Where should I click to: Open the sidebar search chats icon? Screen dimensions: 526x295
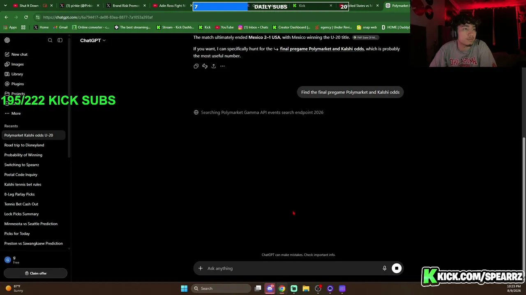[x=50, y=40]
